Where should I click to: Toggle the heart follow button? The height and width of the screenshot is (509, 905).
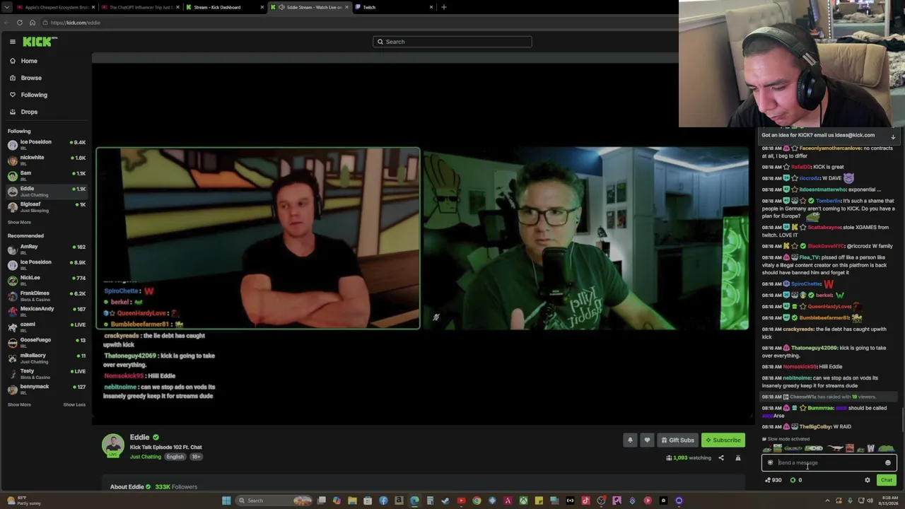point(647,440)
